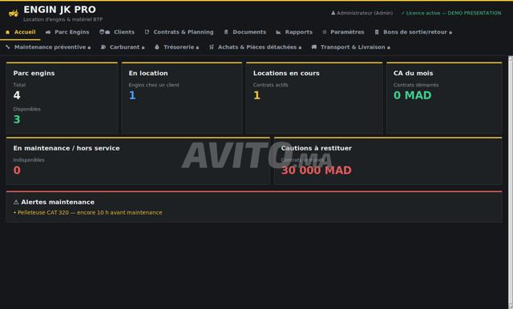Click the cart icon beside Achats & Pièces détachées

coord(212,47)
